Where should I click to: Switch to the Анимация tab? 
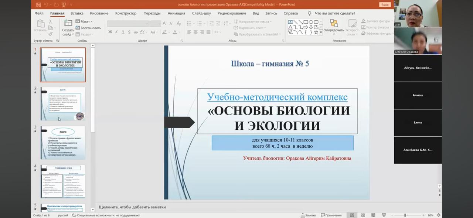176,13
